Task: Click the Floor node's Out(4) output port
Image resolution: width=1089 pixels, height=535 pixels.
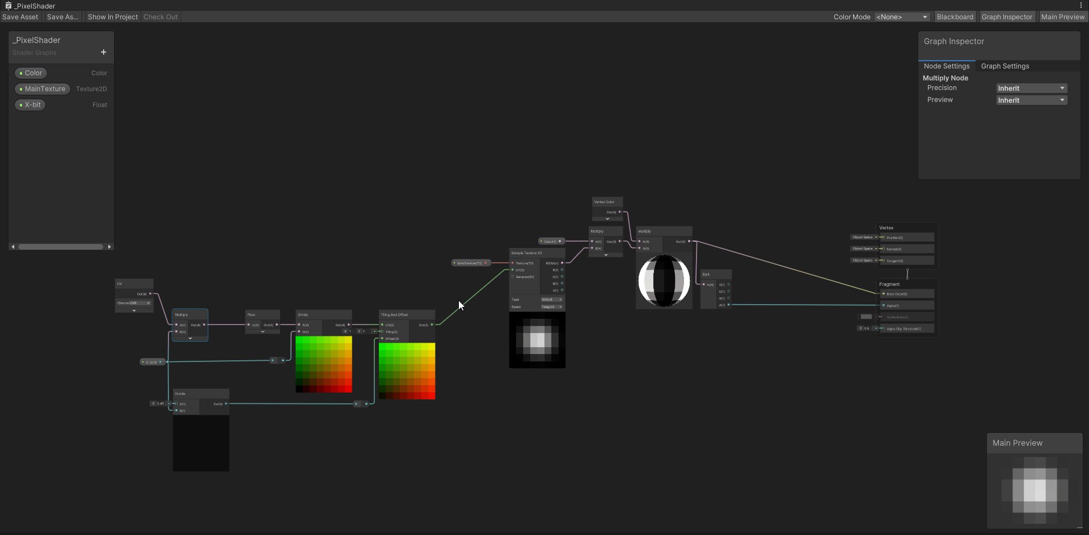Action: (x=277, y=325)
